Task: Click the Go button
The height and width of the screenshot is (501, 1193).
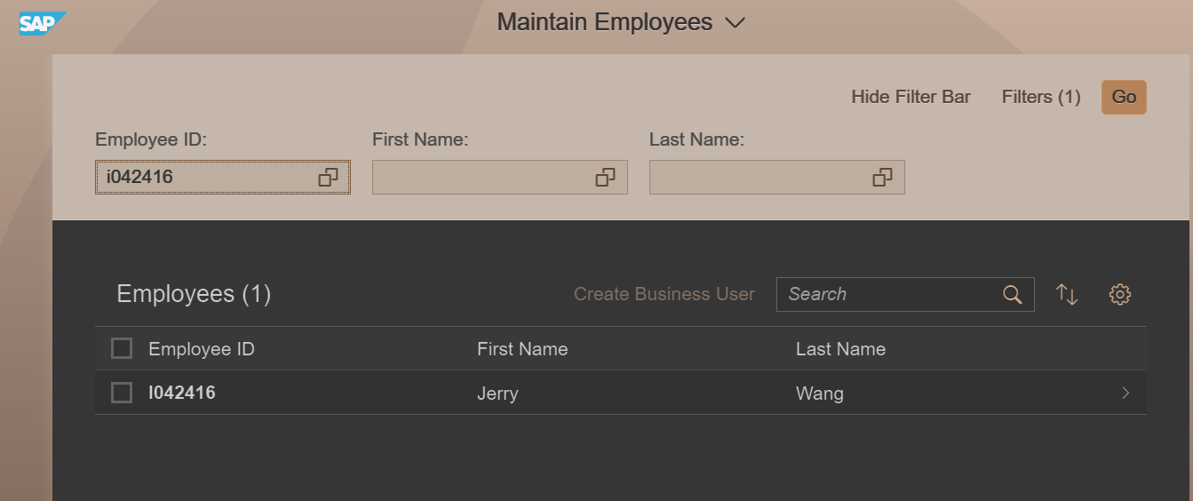Action: point(1124,97)
